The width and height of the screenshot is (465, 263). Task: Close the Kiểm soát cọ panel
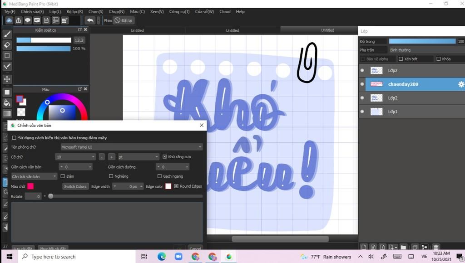(85, 29)
